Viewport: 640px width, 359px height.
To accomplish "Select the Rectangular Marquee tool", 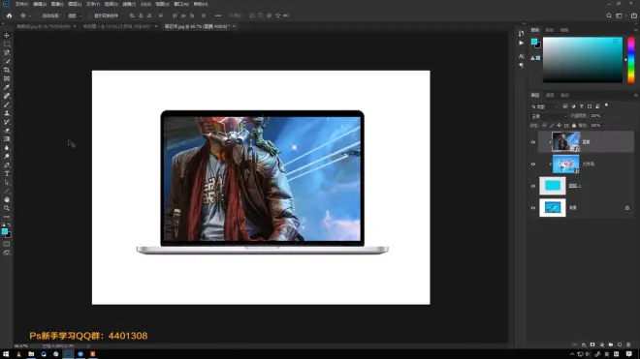I will [7, 44].
